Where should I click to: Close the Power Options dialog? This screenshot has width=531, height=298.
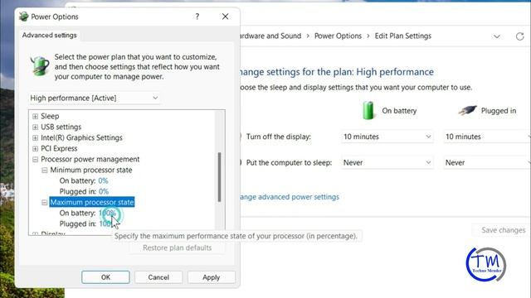click(225, 17)
